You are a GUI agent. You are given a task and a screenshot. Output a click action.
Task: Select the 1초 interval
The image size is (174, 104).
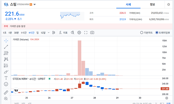pyautogui.click(x=5, y=33)
